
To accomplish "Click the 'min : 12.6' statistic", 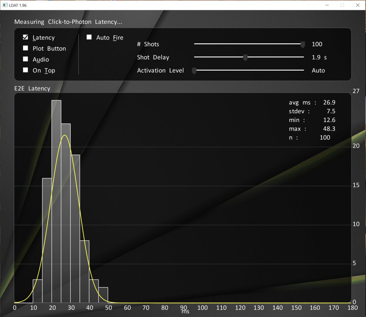I will tap(312, 120).
